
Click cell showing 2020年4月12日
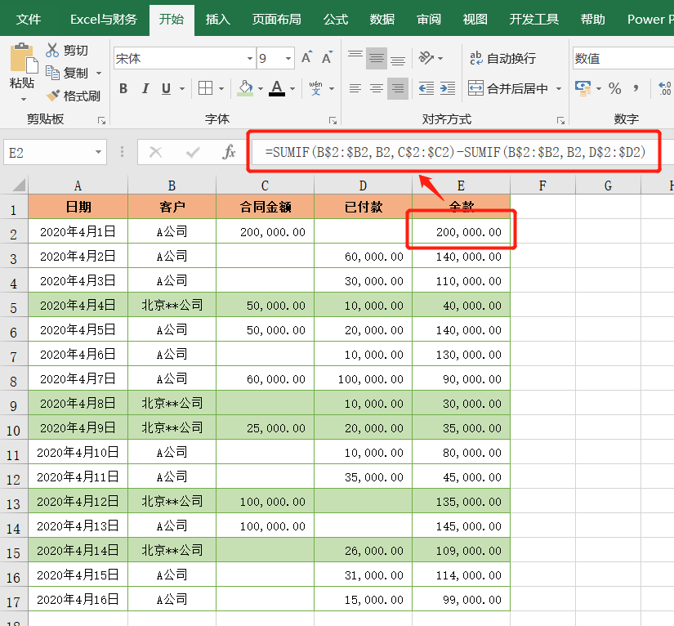tap(78, 501)
